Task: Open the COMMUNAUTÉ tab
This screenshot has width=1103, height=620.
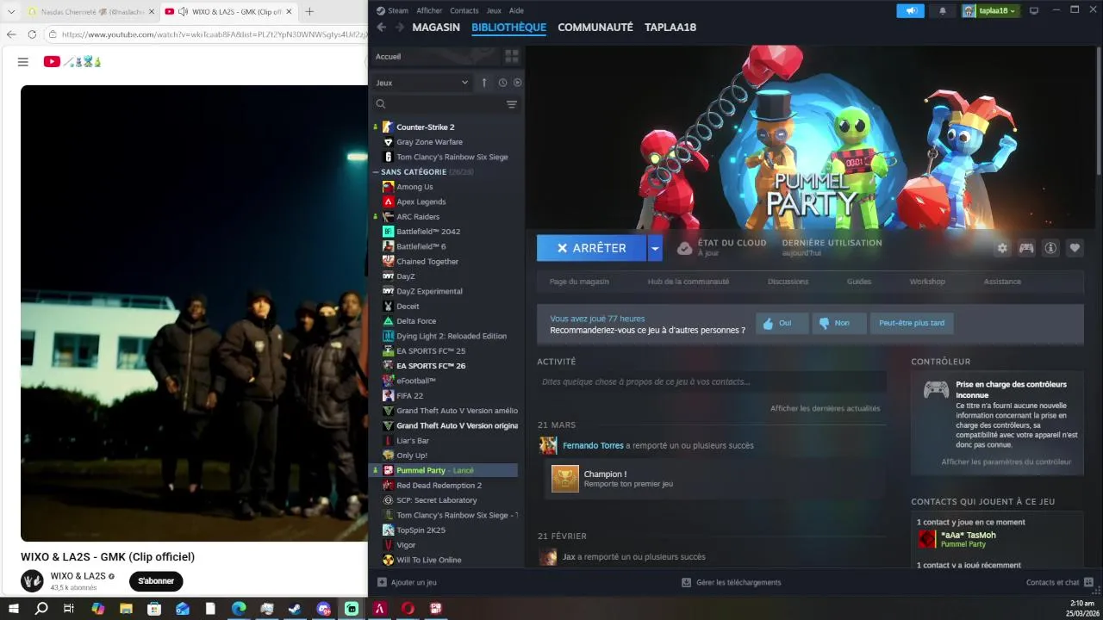Action: coord(595,28)
